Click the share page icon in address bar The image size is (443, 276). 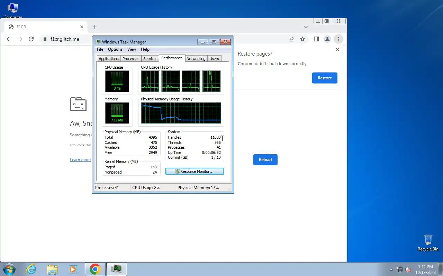pyautogui.click(x=291, y=39)
